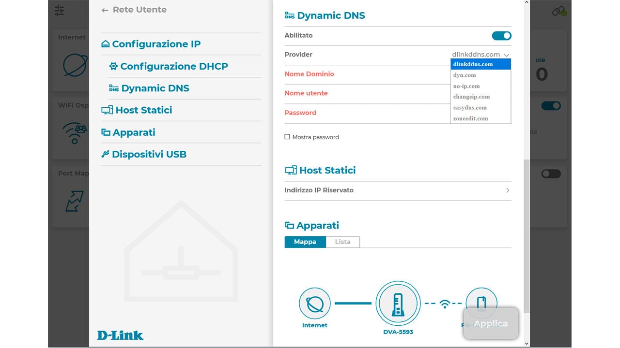The height and width of the screenshot is (348, 620).
Task: Choose dyn.com in the Provider dropdown
Action: click(x=465, y=75)
